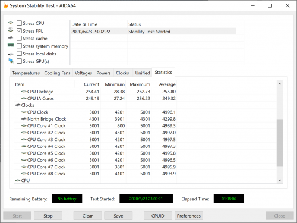The image size is (297, 223).
Task: Click the cache chip icon beside Stress cache
Action: point(11,37)
